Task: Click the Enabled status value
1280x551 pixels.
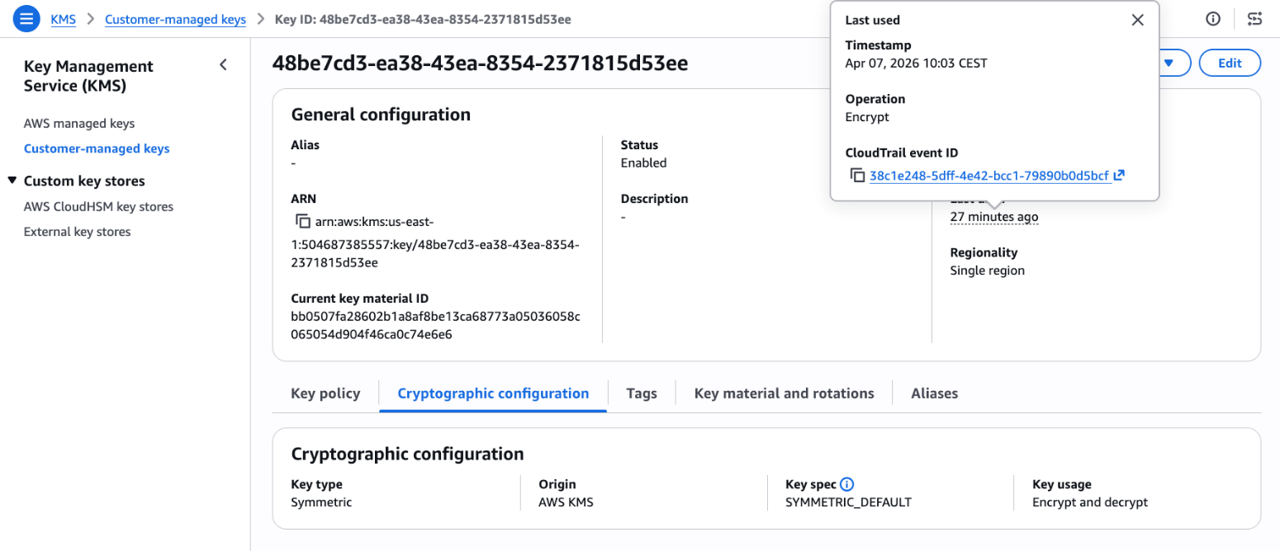Action: click(643, 162)
